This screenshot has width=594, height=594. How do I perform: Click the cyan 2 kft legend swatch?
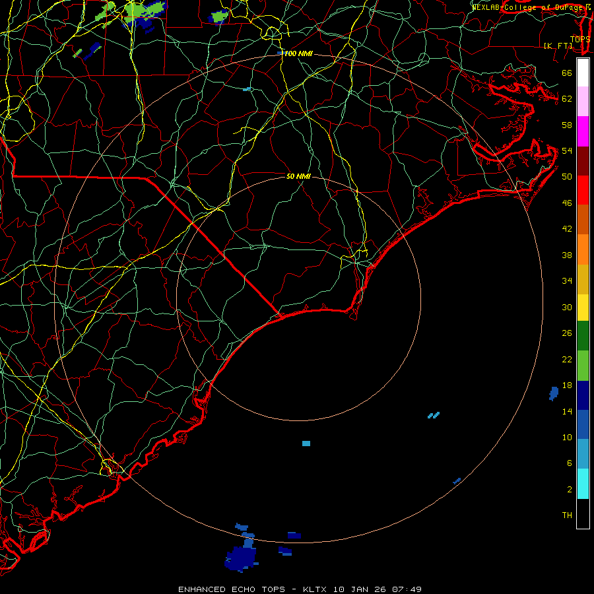click(583, 484)
